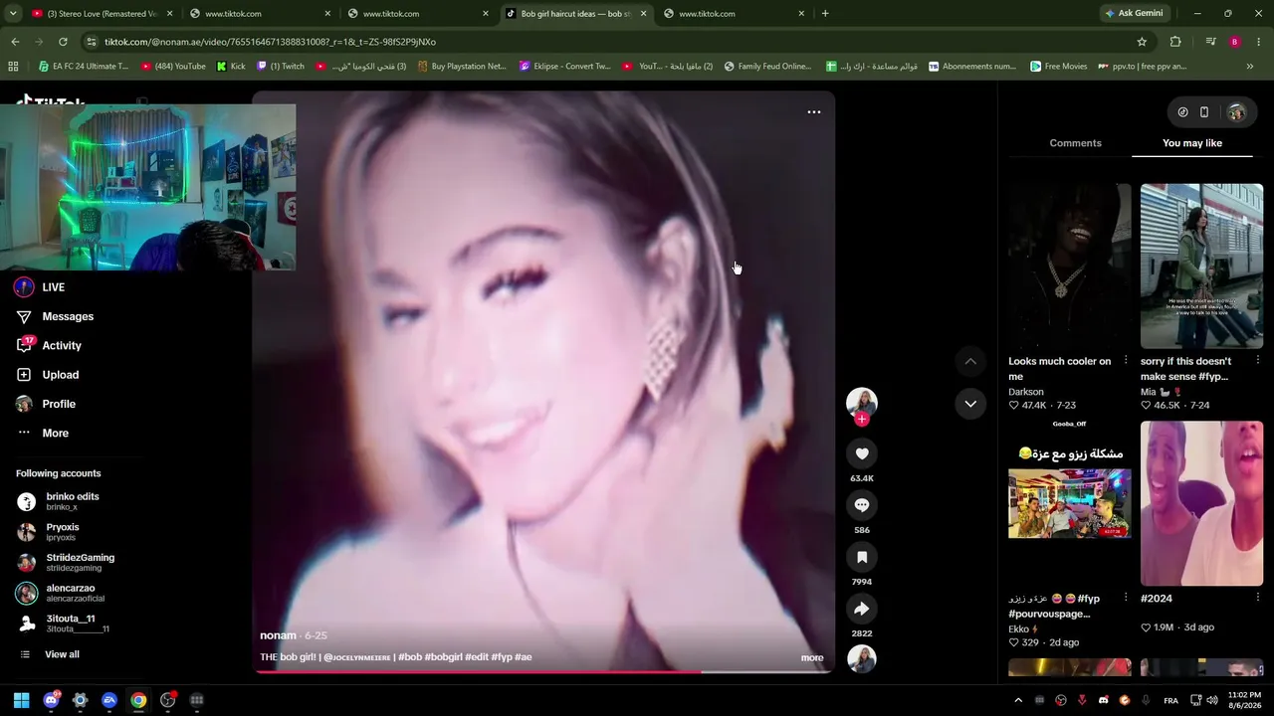Click the address bar URL field
The image size is (1274, 716).
click(x=607, y=42)
